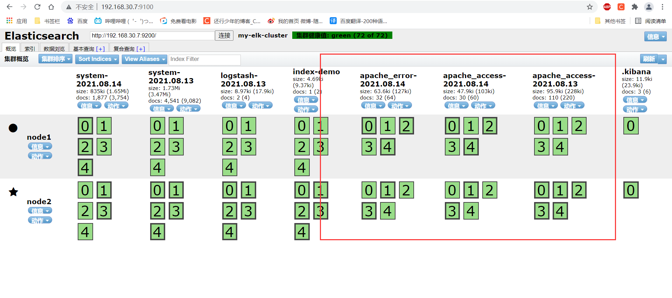Open the 阅读清单 reading list
The width and height of the screenshot is (672, 298).
click(x=650, y=21)
